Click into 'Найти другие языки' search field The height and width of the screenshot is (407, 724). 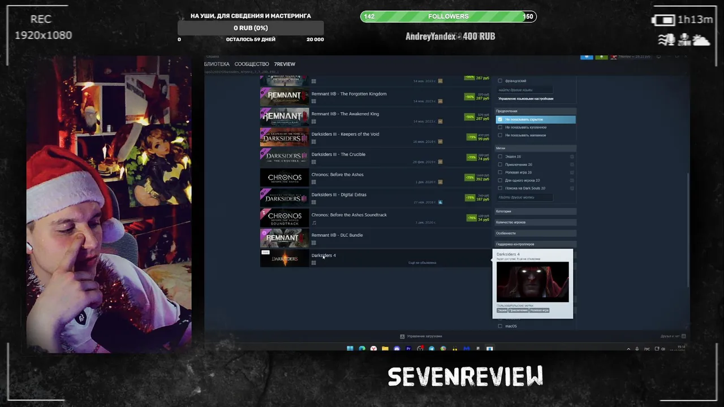point(525,90)
